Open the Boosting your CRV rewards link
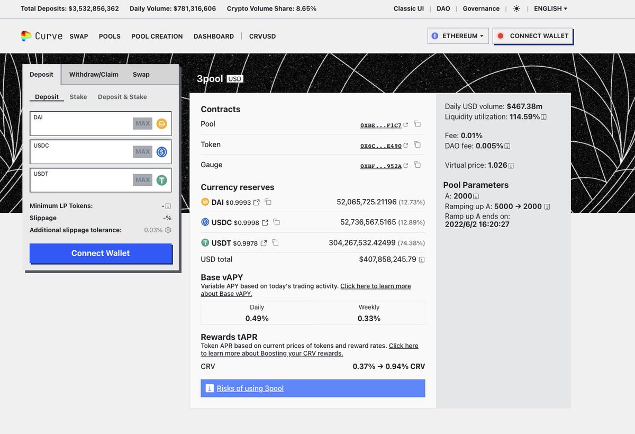635x434 pixels. coord(310,349)
